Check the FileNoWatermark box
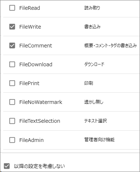The height and width of the screenshot is (172, 140). [12, 102]
